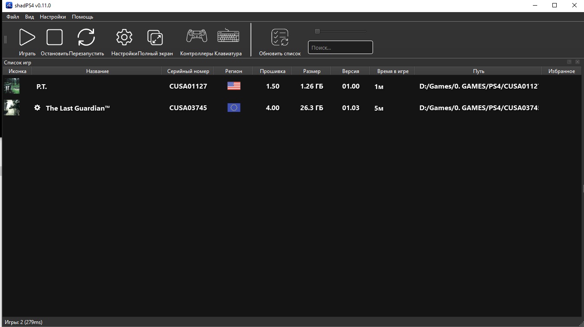The image size is (584, 327).
Task: Click serial number CUSA03745
Action: tap(188, 108)
